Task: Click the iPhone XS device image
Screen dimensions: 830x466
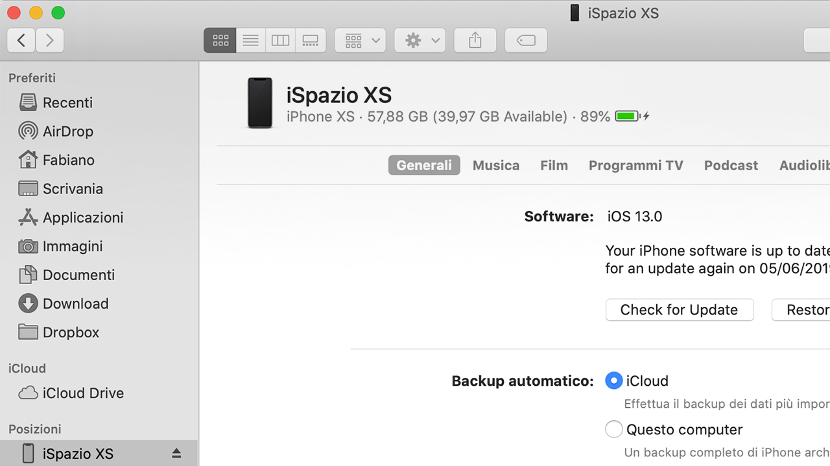Action: click(x=260, y=103)
